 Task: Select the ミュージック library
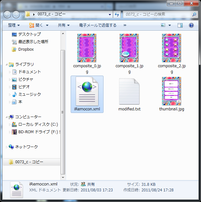26,94
